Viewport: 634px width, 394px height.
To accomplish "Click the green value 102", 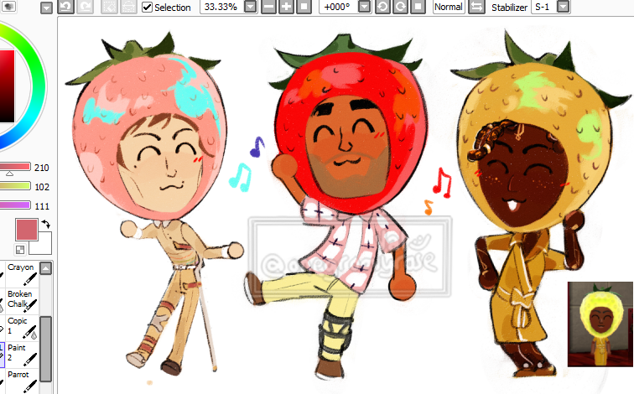I will coord(42,187).
